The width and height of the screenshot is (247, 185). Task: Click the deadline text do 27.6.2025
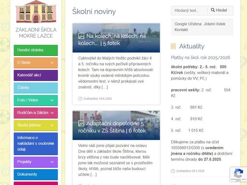209,159
